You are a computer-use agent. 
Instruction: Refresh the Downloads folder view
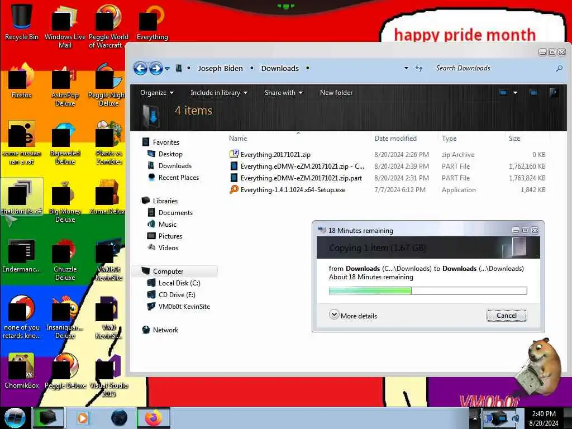[419, 68]
